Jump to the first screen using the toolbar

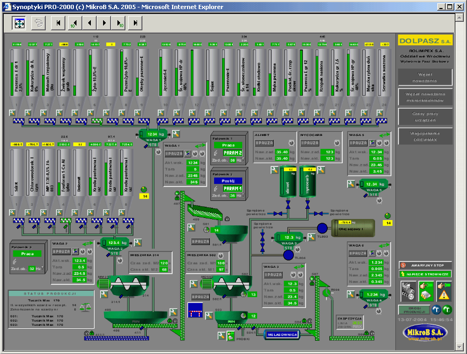coord(58,23)
